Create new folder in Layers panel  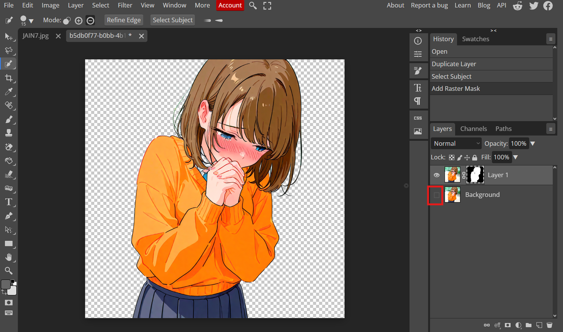click(529, 325)
